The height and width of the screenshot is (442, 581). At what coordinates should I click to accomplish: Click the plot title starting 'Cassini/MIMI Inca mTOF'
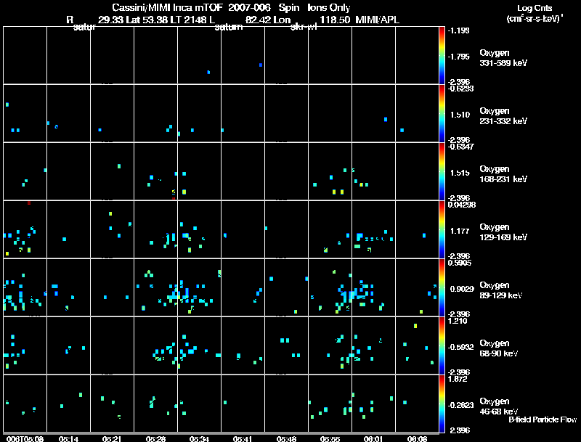coord(231,8)
